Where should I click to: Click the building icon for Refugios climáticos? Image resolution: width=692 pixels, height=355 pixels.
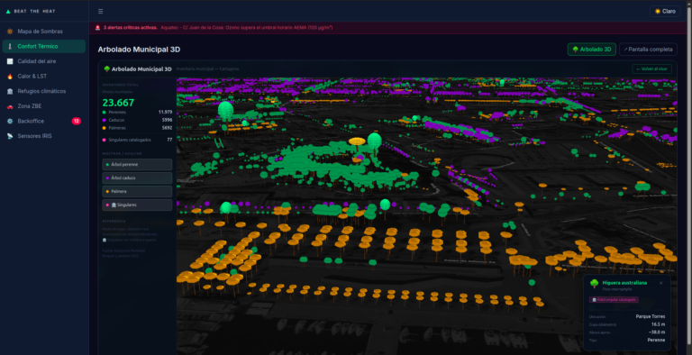point(10,91)
